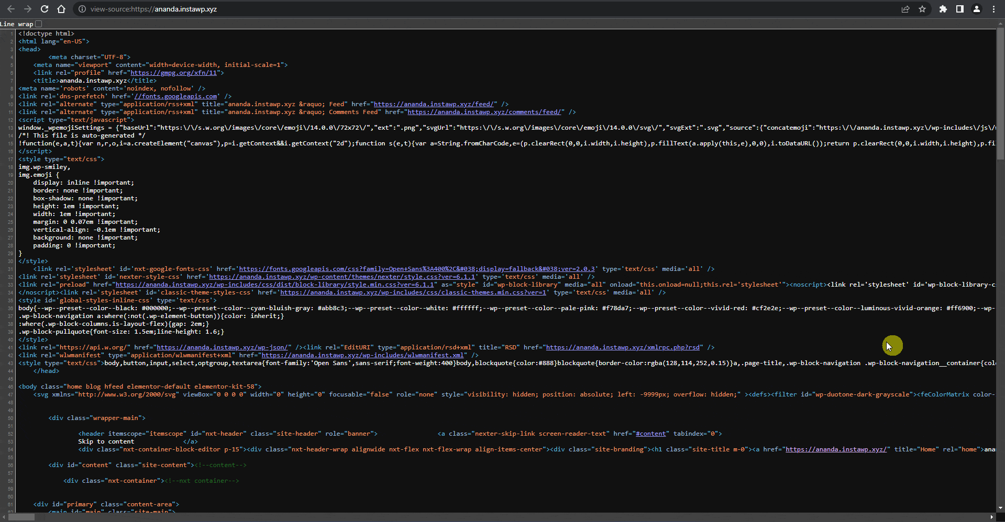
Task: Open the nexter style.css stylesheet link
Action: pos(341,277)
